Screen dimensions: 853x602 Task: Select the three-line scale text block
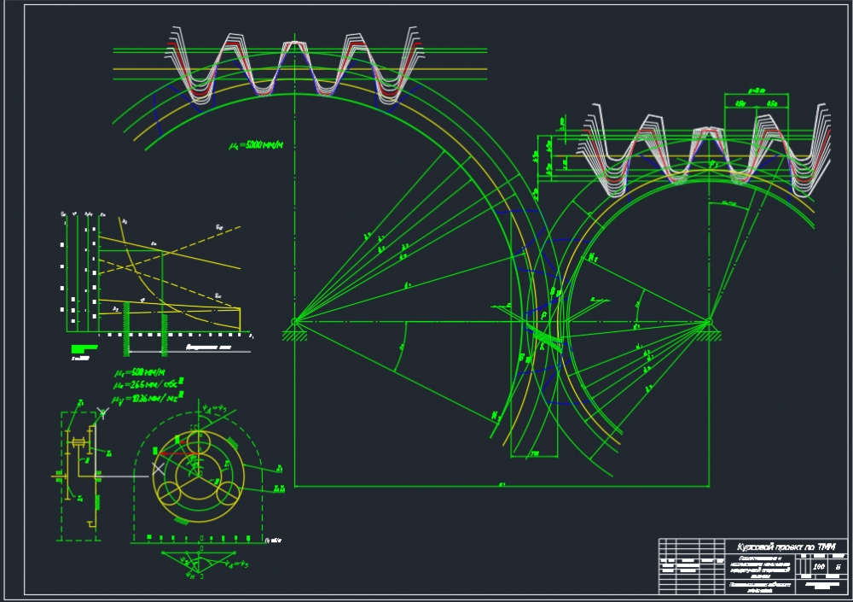point(148,385)
